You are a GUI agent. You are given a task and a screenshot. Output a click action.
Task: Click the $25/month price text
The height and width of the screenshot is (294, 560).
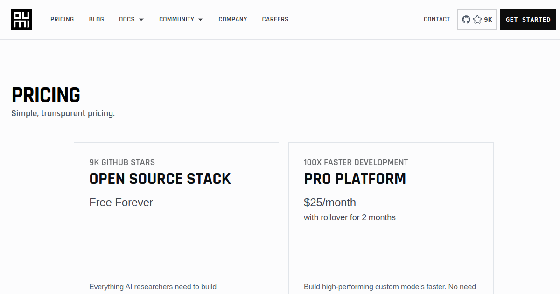click(330, 203)
